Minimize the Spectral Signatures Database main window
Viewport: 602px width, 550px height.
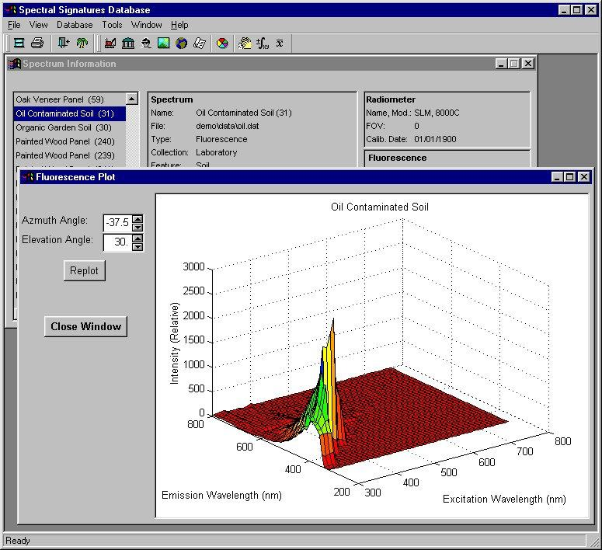click(564, 10)
